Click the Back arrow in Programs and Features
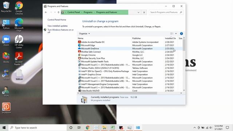Screen dimensions: 233x131 click(x=46, y=12)
